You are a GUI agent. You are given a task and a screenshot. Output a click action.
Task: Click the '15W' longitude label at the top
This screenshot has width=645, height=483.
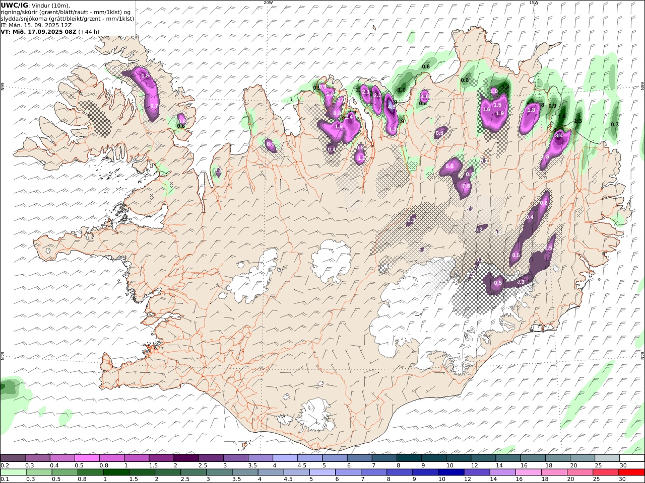pyautogui.click(x=534, y=3)
